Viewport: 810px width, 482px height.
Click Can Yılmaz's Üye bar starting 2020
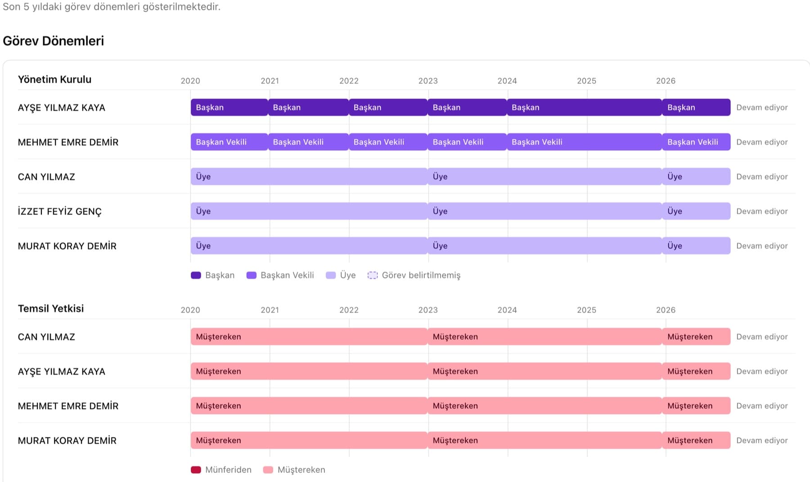pos(309,177)
